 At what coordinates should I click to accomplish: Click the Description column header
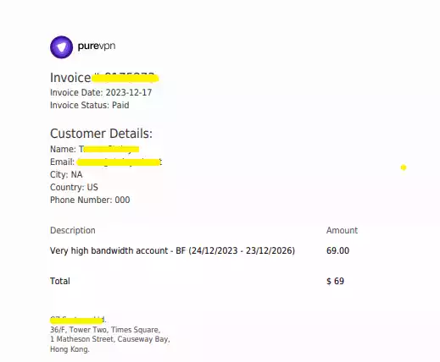[73, 230]
